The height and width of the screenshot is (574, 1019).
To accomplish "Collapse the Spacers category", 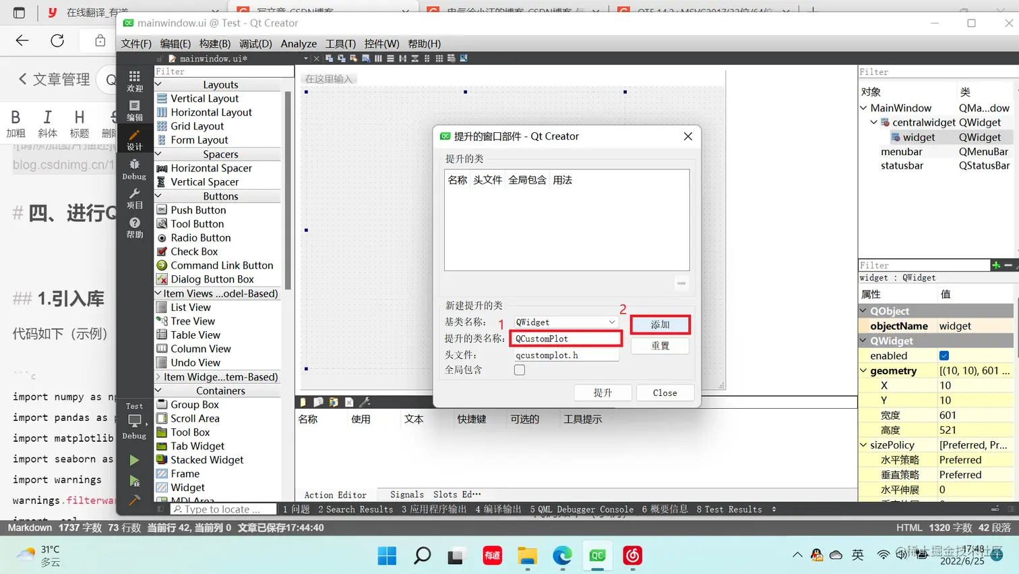I will (x=158, y=154).
